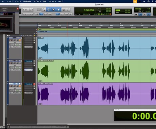
Task: Toggle input monitoring on first track
Action: 14,40
